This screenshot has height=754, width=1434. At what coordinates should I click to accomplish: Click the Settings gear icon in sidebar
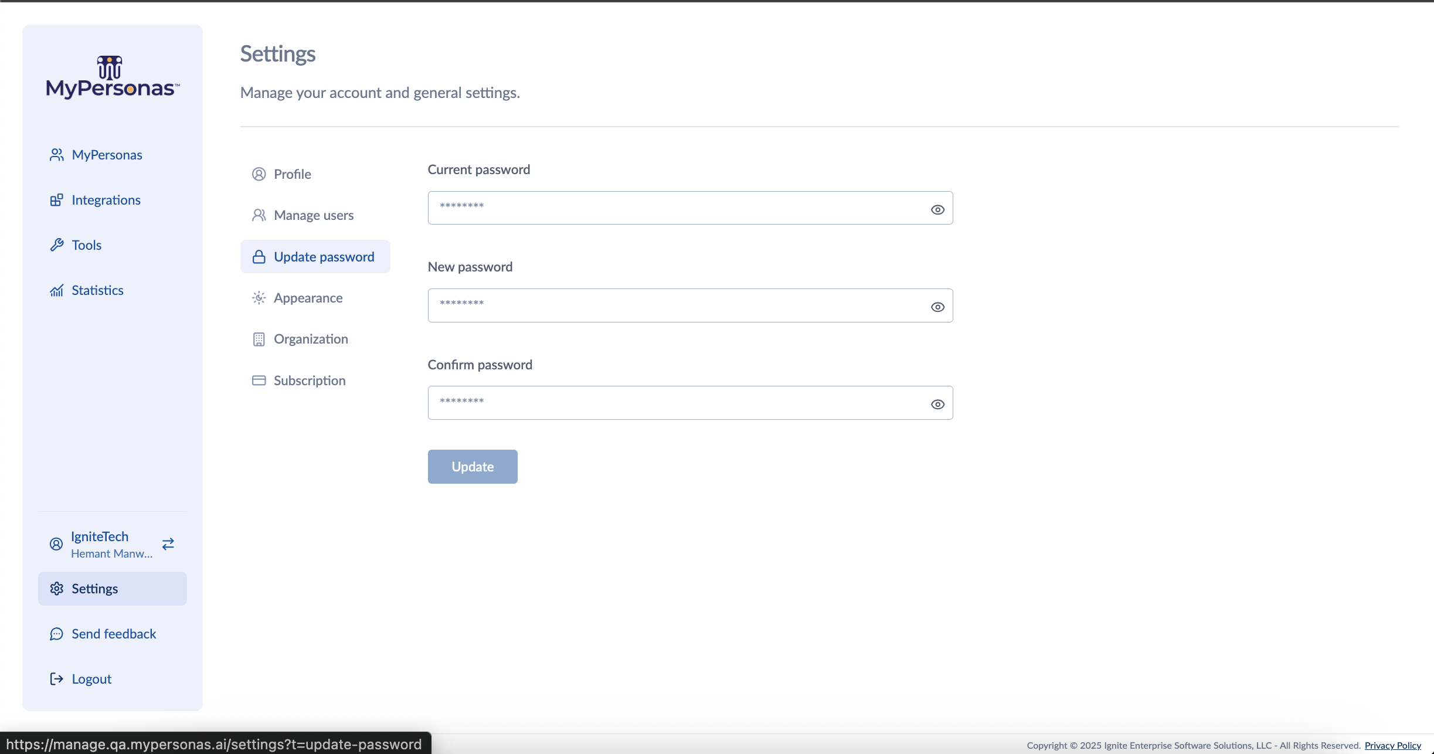[x=56, y=589]
